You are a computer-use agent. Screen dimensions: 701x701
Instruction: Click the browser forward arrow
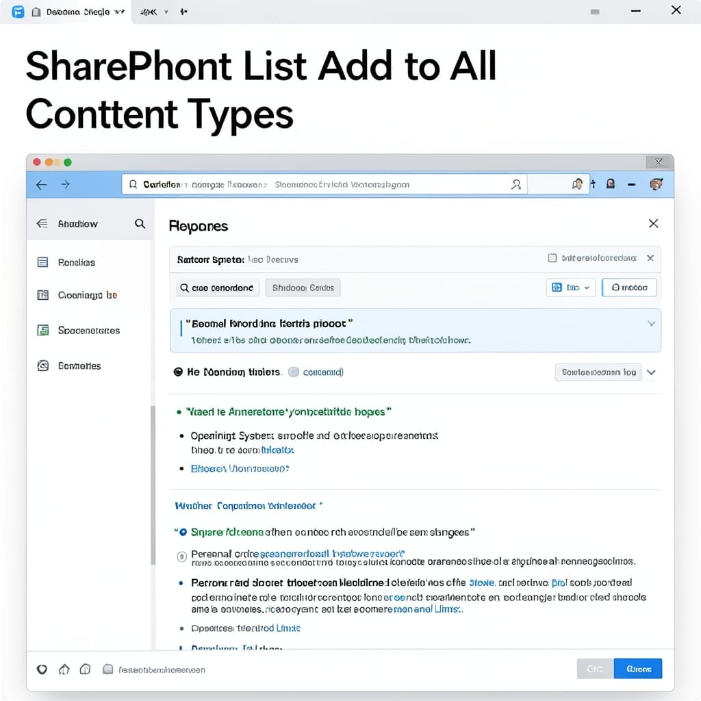(65, 184)
